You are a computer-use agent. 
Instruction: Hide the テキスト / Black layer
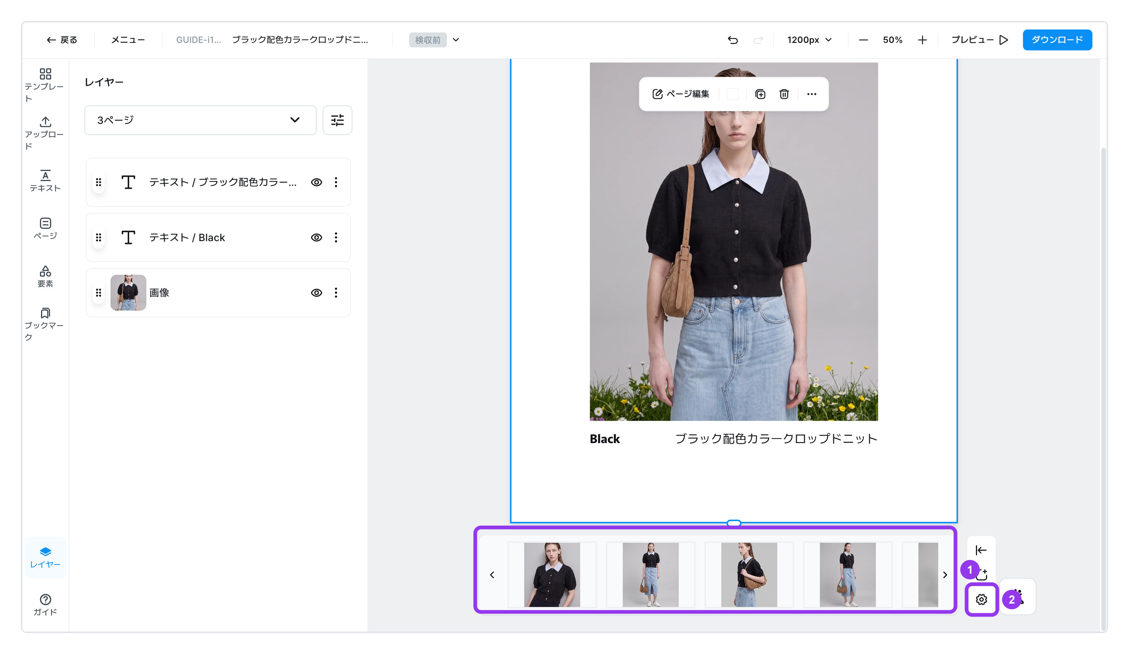pos(316,237)
